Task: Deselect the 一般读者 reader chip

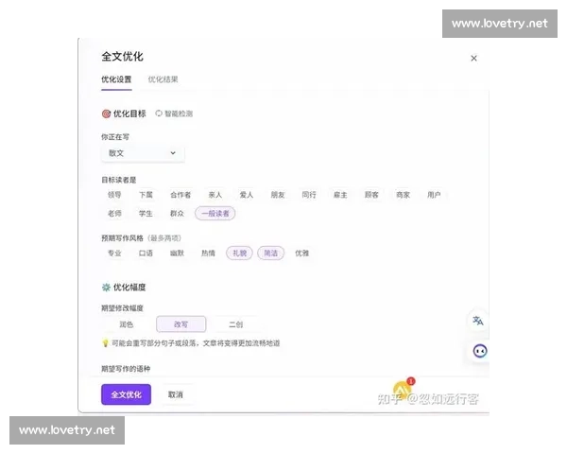Action: pos(215,213)
